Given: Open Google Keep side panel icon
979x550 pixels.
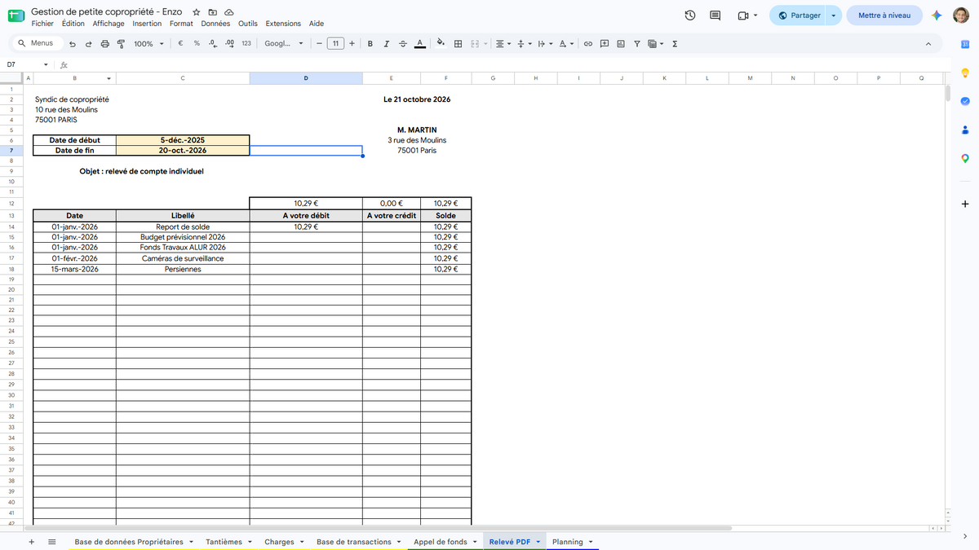Looking at the screenshot, I should pos(964,73).
